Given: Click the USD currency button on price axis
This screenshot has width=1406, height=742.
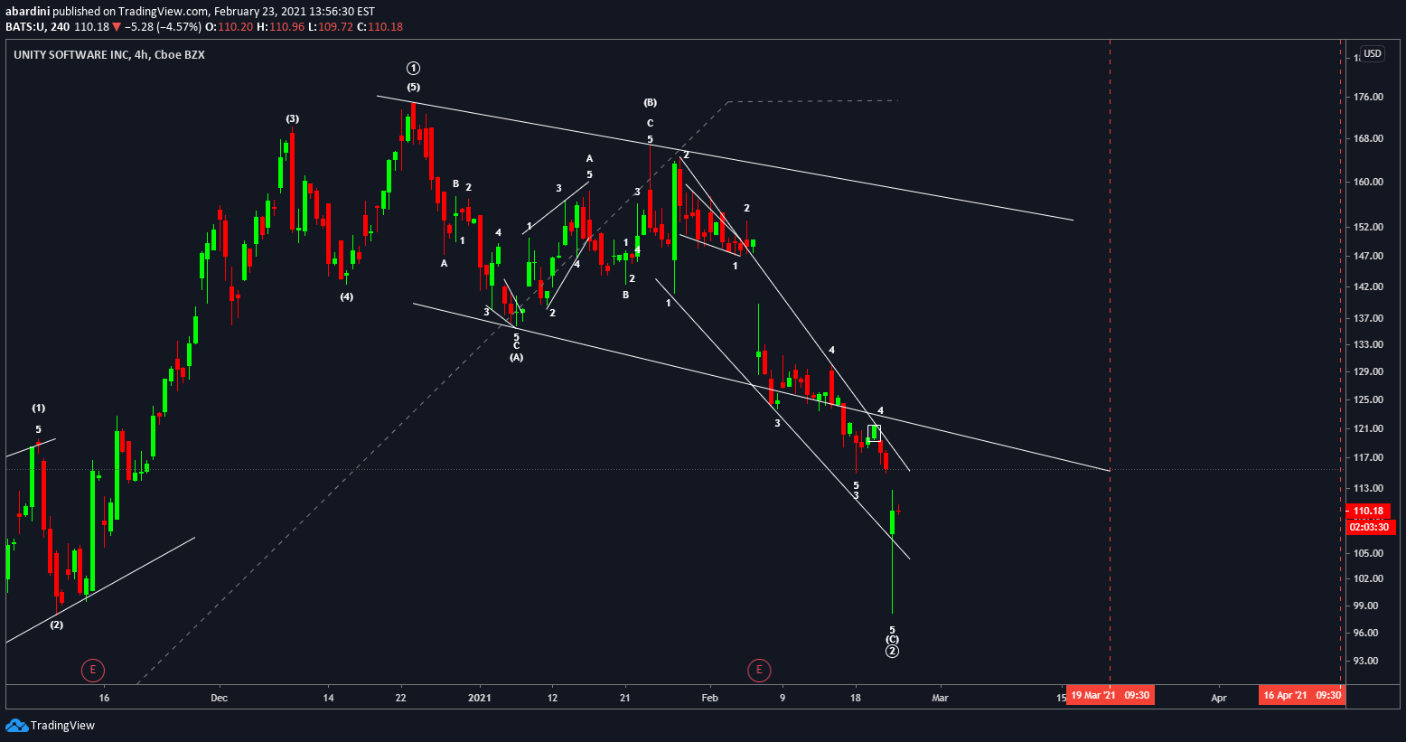Looking at the screenshot, I should pos(1372,54).
